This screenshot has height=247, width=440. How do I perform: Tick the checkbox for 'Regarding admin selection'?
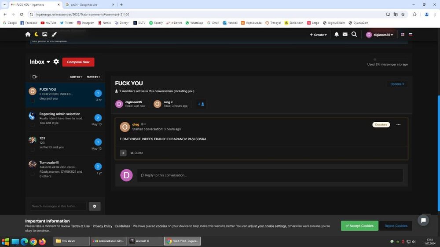click(33, 125)
